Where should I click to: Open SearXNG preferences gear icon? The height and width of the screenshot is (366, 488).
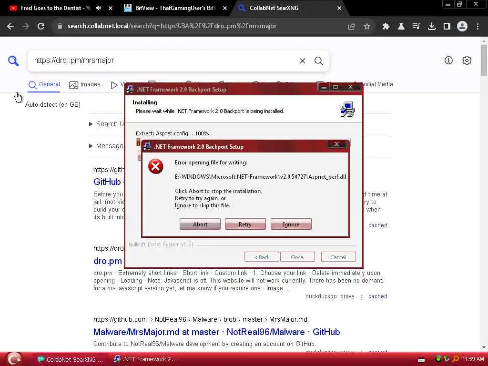tap(467, 61)
